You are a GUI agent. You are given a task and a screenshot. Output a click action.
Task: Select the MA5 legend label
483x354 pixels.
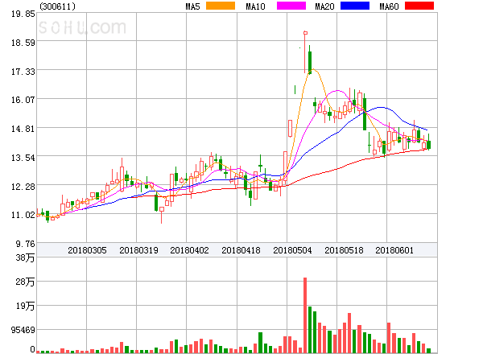coord(193,6)
